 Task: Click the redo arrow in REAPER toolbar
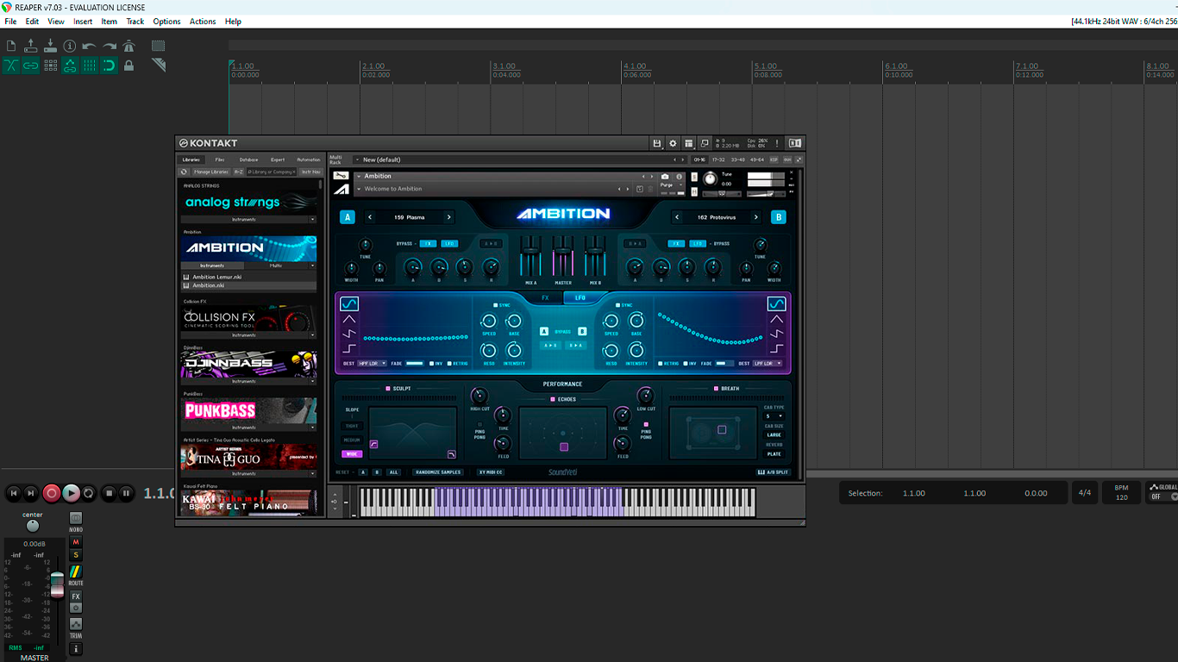pyautogui.click(x=110, y=46)
